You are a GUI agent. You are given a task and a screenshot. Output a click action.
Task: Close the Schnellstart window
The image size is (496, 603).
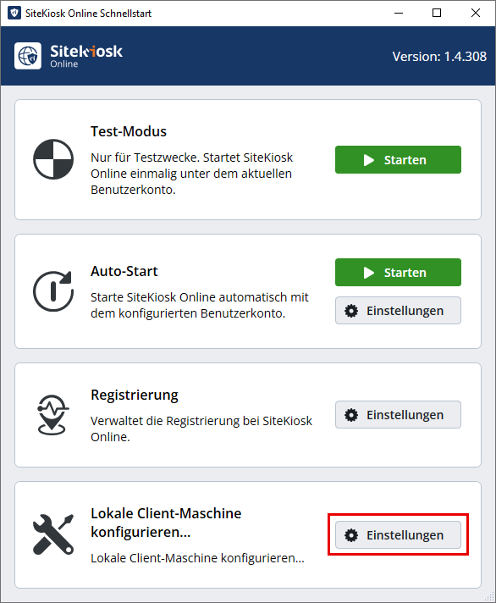click(476, 13)
